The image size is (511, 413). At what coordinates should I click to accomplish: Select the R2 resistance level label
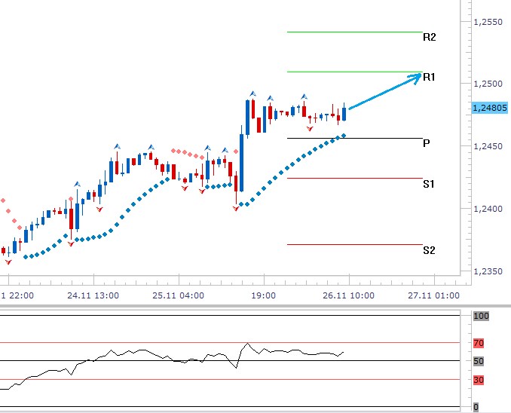[429, 37]
